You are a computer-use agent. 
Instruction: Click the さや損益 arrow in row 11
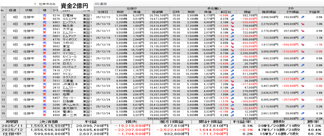tap(302, 86)
